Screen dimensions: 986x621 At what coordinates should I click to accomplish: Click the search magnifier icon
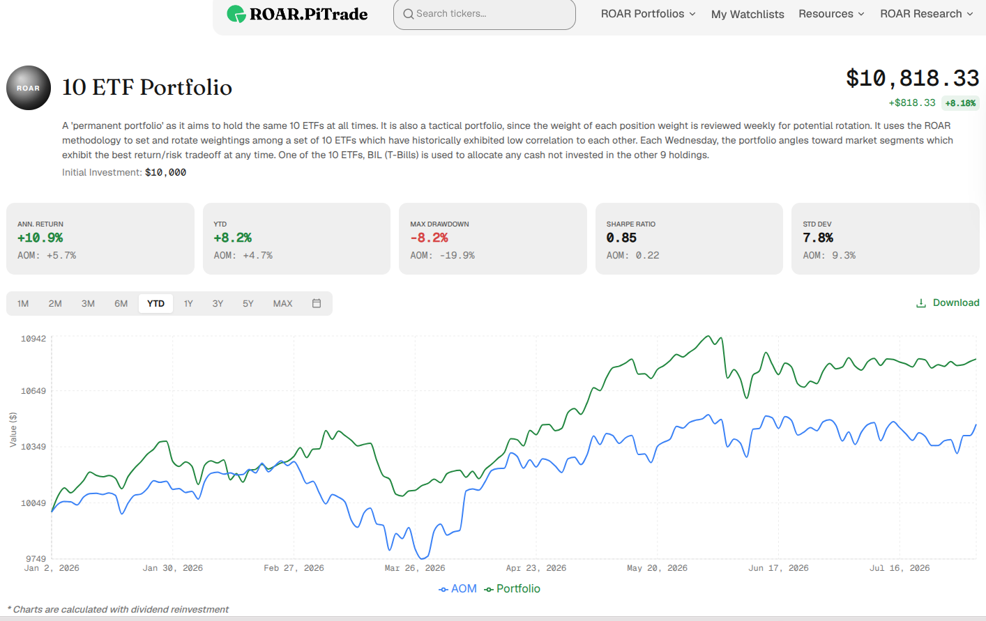pos(409,14)
